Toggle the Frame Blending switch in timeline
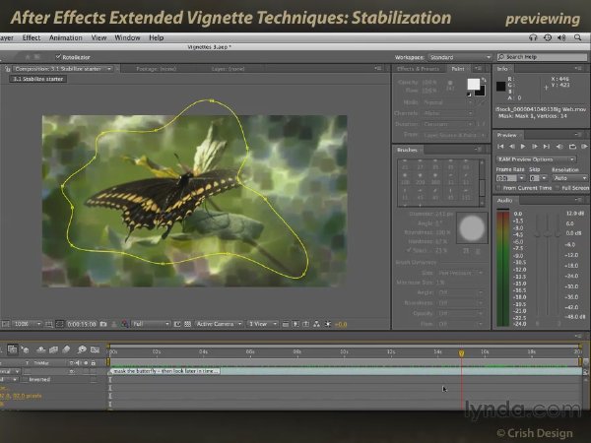Image resolution: width=591 pixels, height=443 pixels. pos(53,349)
